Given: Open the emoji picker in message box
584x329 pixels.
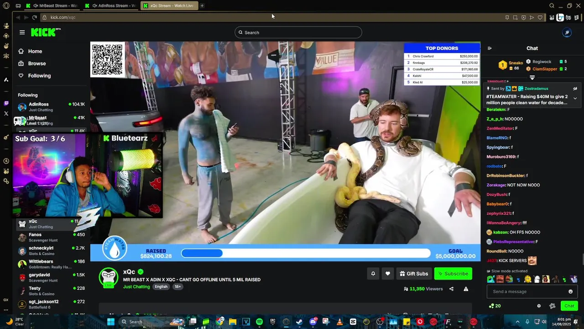Looking at the screenshot, I should click(570, 292).
